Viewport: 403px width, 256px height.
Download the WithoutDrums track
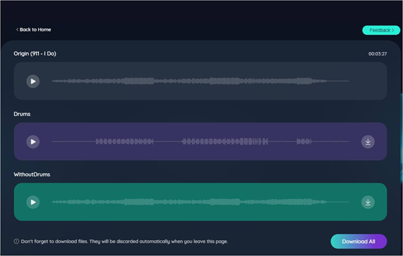pos(368,202)
